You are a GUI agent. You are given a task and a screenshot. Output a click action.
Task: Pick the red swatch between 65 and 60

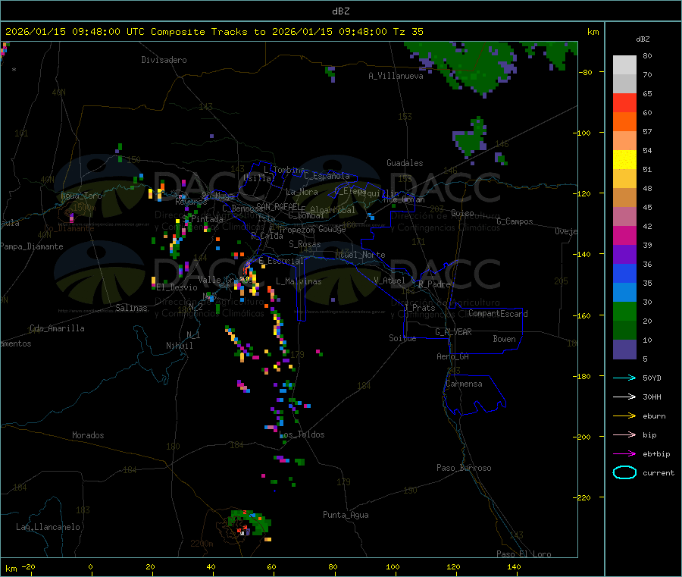click(x=624, y=102)
